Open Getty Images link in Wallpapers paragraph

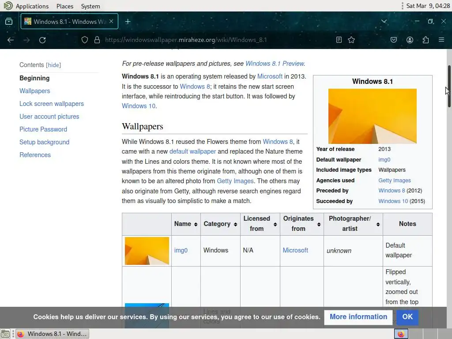click(x=235, y=181)
